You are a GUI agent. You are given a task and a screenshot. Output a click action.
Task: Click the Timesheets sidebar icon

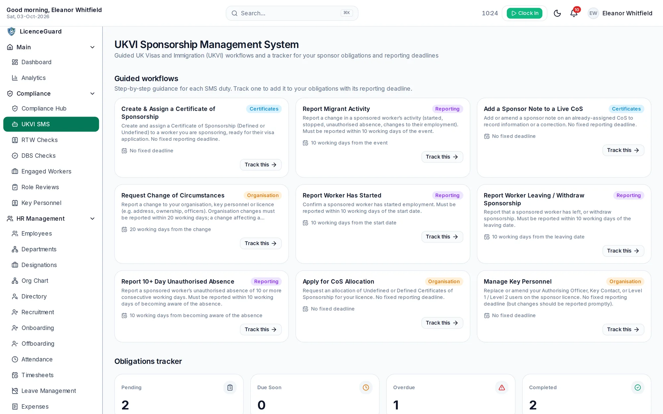click(x=15, y=375)
